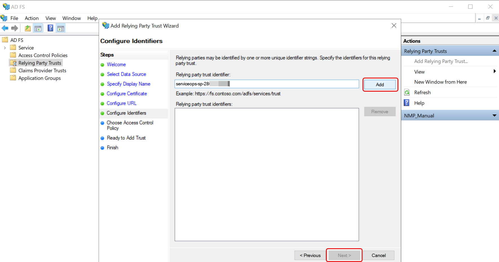The height and width of the screenshot is (262, 499).
Task: Open the Action menu
Action: coord(32,18)
